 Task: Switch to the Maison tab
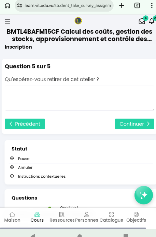12,217
